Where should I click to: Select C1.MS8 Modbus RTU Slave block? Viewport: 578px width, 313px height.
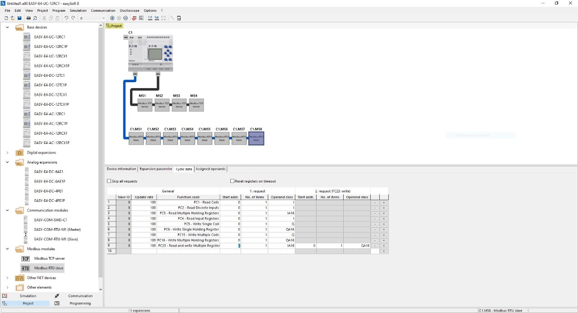click(x=256, y=138)
